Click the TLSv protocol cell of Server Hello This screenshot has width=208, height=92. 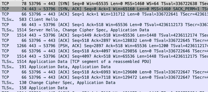click(x=8, y=30)
